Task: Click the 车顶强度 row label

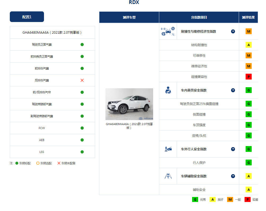Action: coord(199,125)
